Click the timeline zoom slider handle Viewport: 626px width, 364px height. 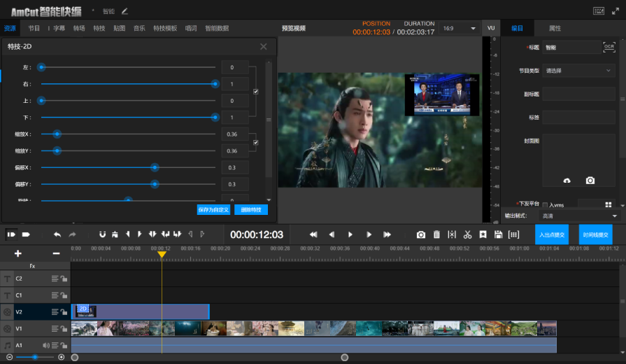[x=35, y=357]
